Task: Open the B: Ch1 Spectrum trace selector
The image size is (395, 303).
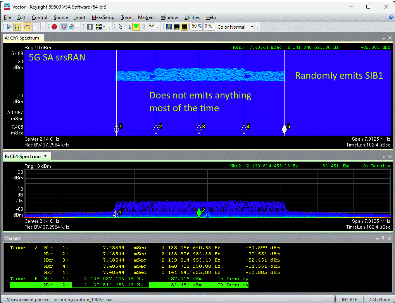Action: [46, 156]
